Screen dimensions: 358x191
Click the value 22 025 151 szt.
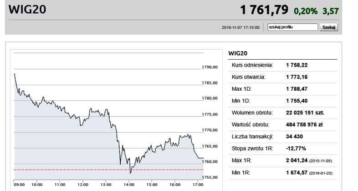coord(305,113)
